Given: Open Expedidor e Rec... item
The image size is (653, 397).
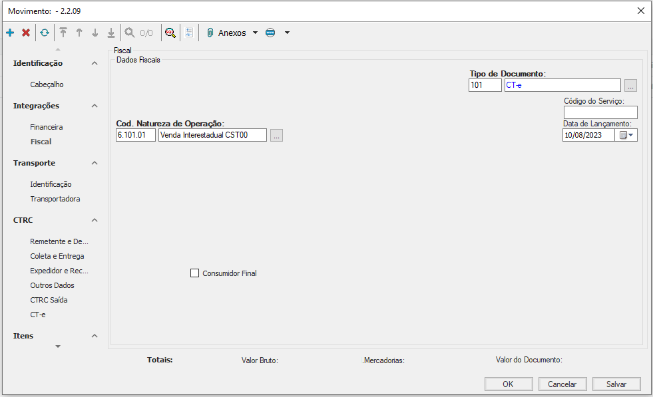Looking at the screenshot, I should pyautogui.click(x=59, y=271).
